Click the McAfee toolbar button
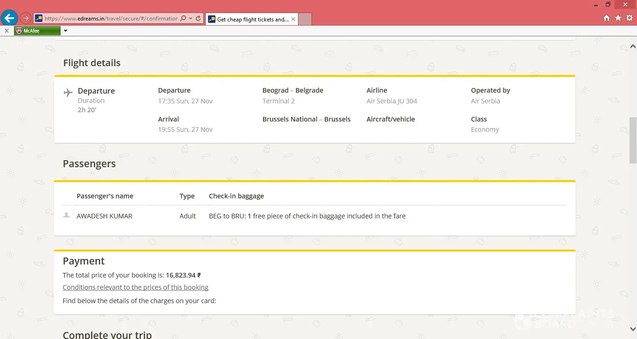 click(37, 31)
